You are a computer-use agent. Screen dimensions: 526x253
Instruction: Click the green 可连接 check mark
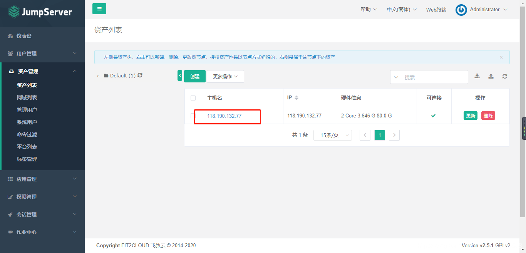click(433, 116)
